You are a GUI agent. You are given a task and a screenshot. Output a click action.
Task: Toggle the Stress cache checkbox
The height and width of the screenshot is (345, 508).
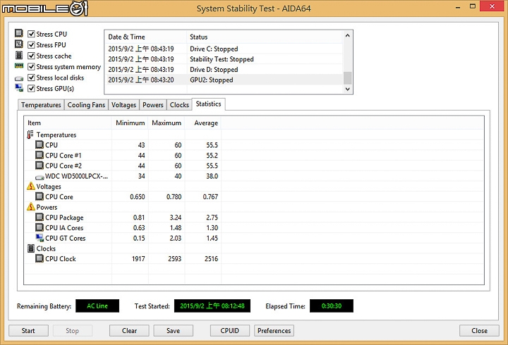[x=32, y=56]
